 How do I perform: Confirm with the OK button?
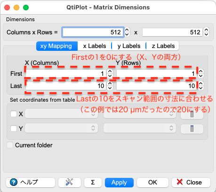[x=152, y=182]
